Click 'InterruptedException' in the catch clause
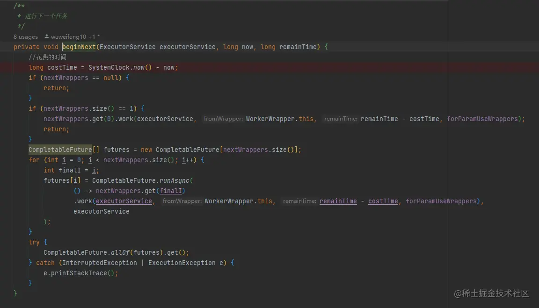 click(x=99, y=263)
